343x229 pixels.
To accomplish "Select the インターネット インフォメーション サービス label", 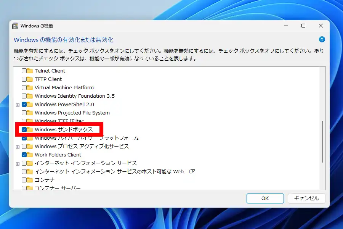I will coord(86,163).
